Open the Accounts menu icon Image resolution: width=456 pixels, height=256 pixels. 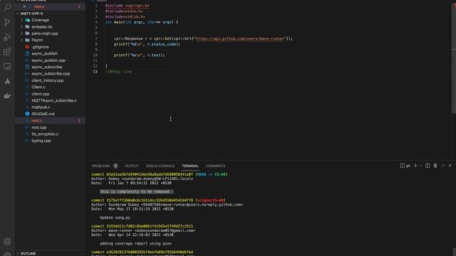7,241
